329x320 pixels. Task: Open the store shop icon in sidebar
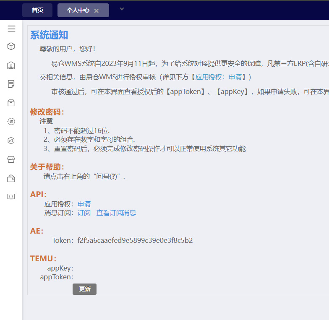point(11,159)
